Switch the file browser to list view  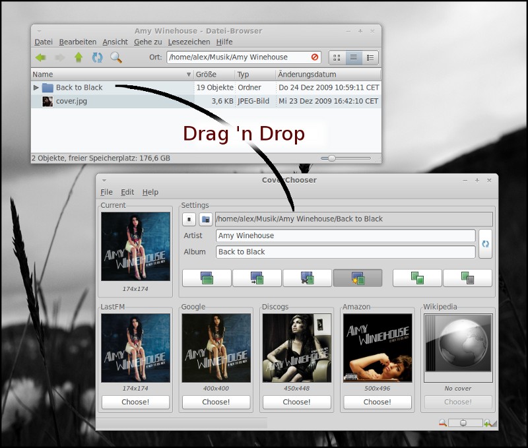[x=354, y=57]
